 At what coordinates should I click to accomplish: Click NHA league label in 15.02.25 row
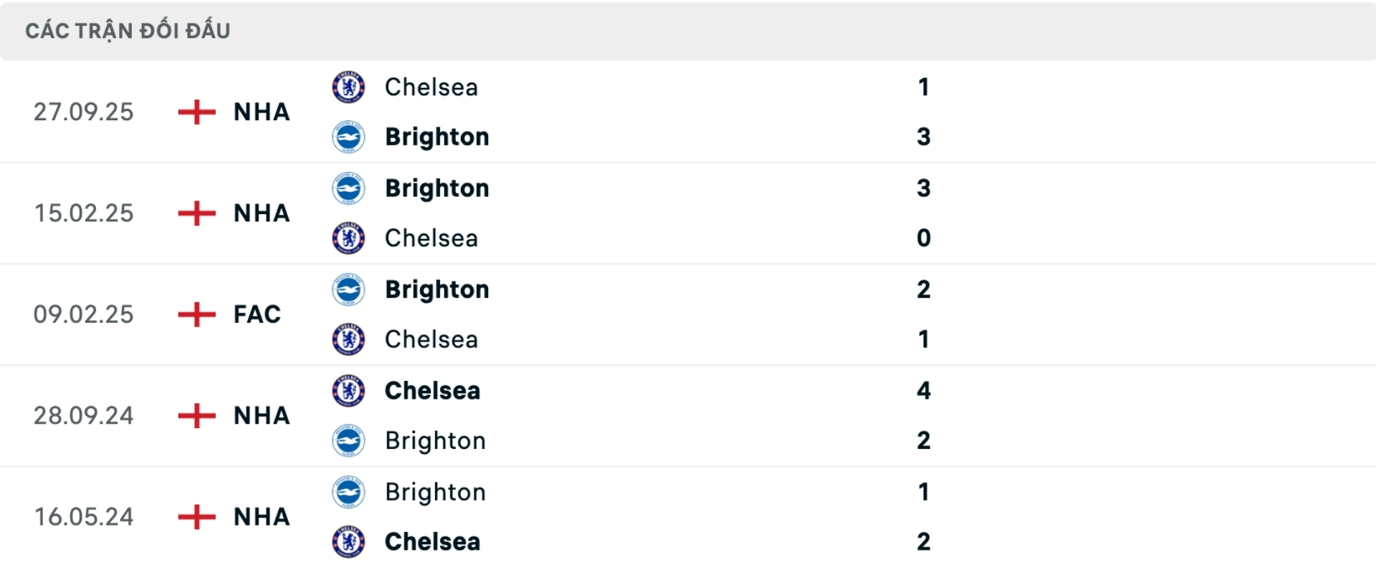pyautogui.click(x=262, y=213)
